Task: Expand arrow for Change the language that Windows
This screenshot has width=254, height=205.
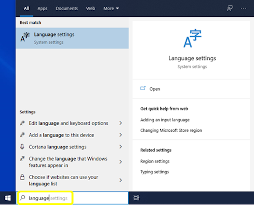Action: pos(121,162)
